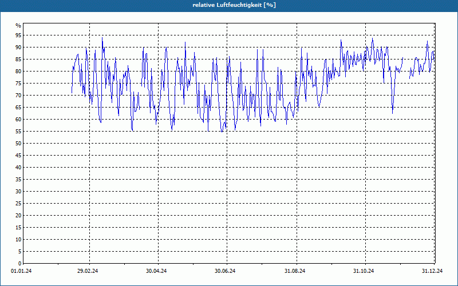
Task: Select the 95 value on the y-axis
Action: point(18,35)
